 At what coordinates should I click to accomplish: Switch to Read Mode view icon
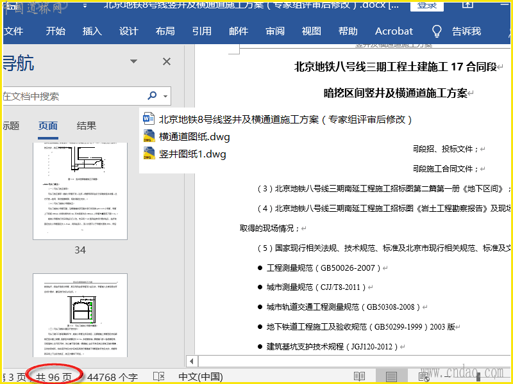point(359,376)
